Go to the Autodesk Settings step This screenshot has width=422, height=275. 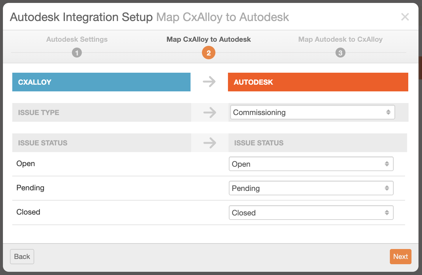pyautogui.click(x=77, y=39)
